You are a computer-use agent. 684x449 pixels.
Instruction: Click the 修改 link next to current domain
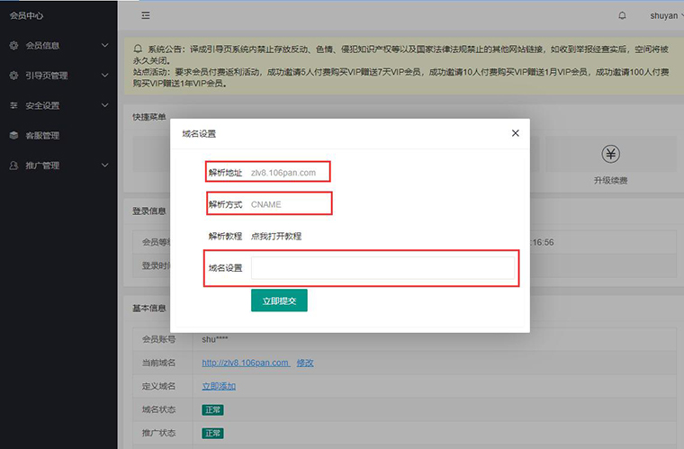click(x=305, y=363)
